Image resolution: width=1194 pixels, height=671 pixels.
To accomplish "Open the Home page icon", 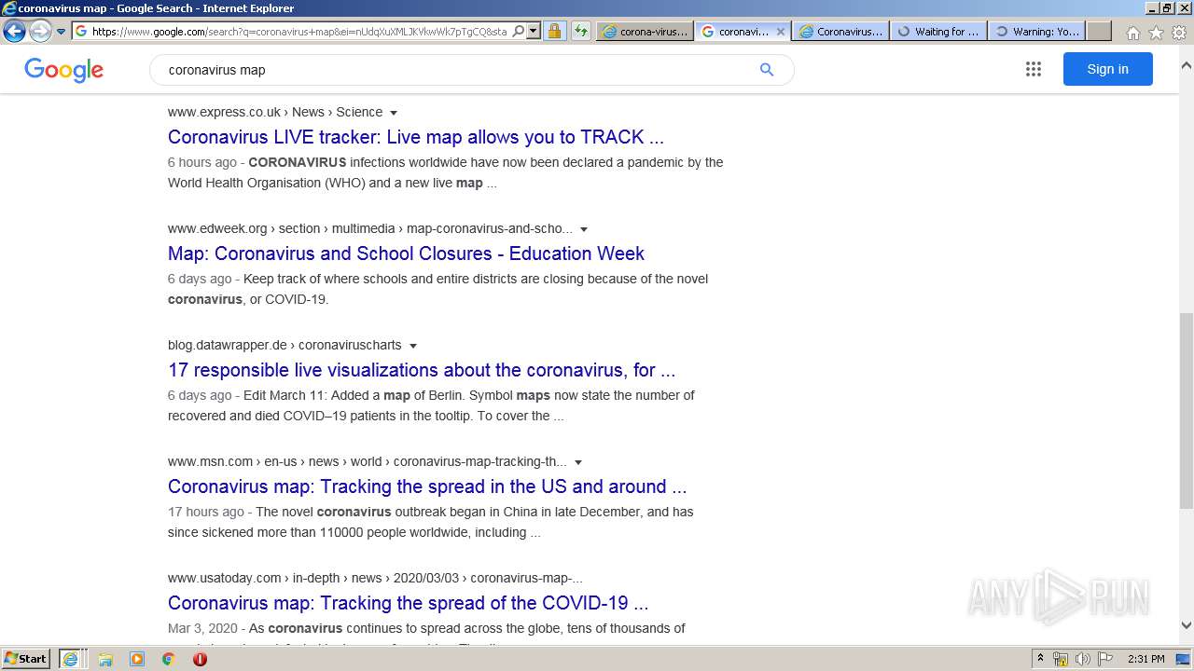I will tap(1132, 32).
